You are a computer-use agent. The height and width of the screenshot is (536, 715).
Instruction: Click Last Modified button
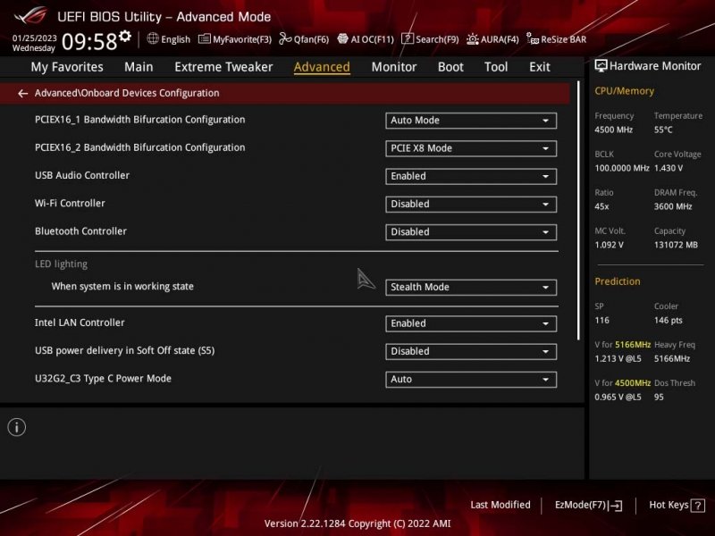pyautogui.click(x=500, y=505)
